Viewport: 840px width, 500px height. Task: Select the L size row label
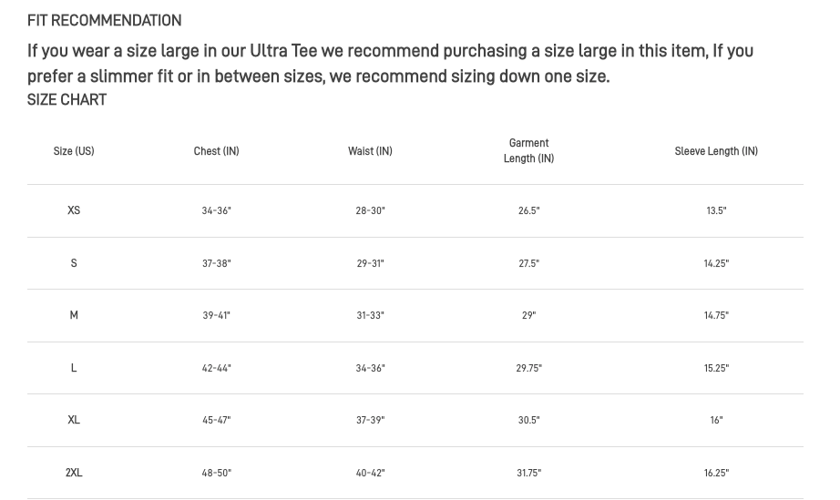tap(74, 368)
